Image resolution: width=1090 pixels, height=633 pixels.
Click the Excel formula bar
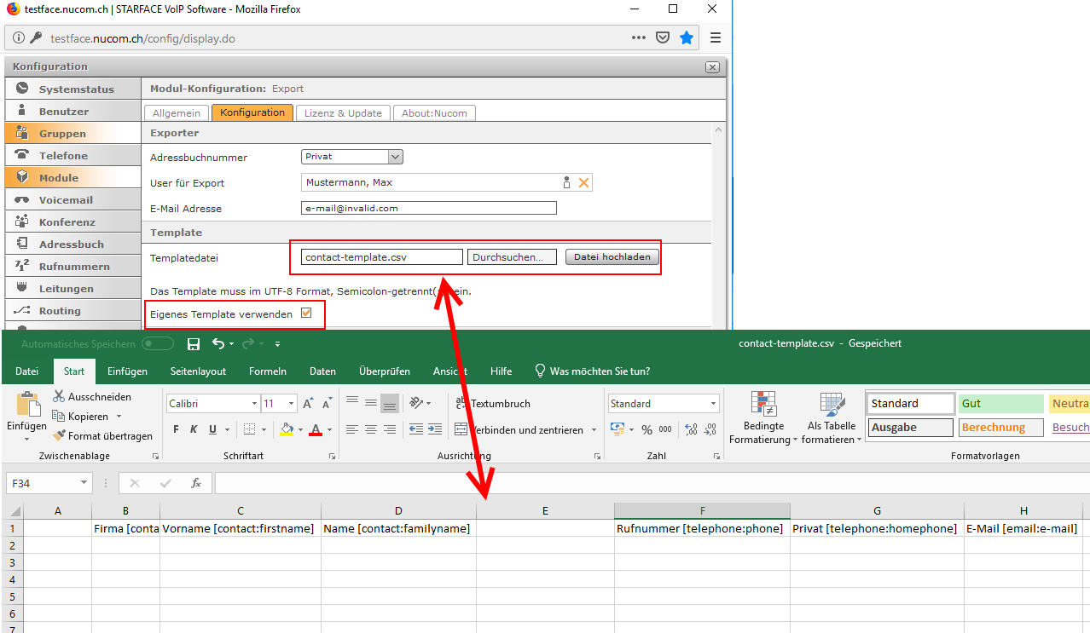[x=652, y=483]
